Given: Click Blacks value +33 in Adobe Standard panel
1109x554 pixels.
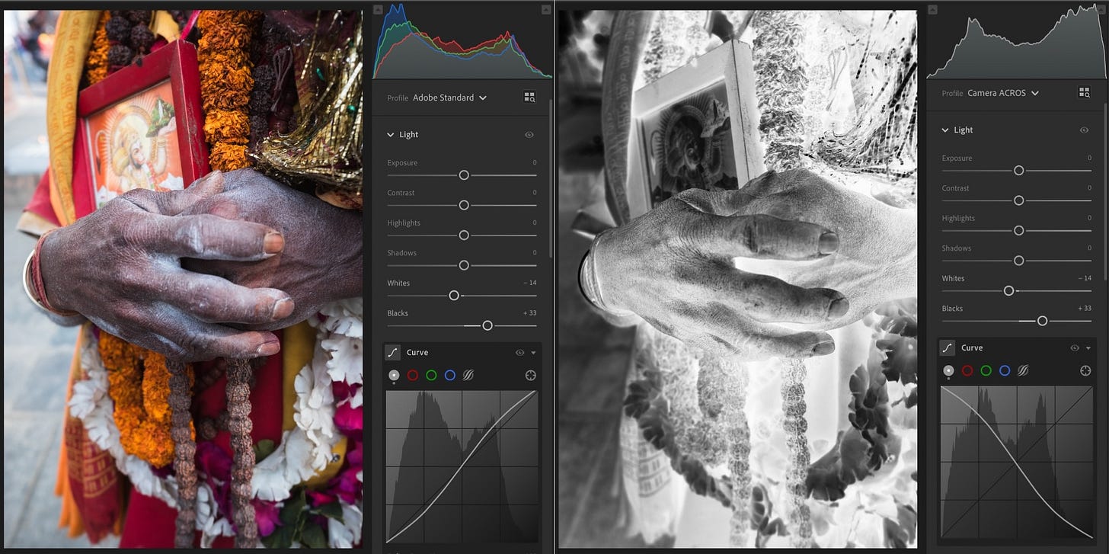Looking at the screenshot, I should (530, 313).
